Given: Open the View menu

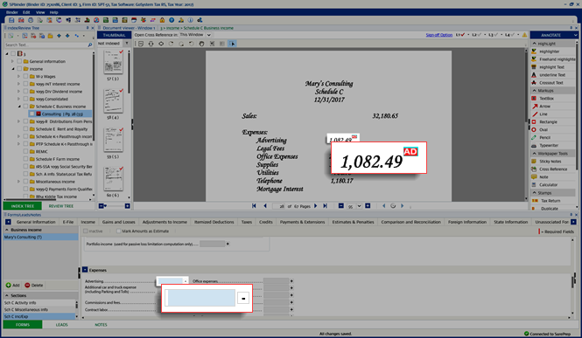Looking at the screenshot, I should click(x=40, y=12).
